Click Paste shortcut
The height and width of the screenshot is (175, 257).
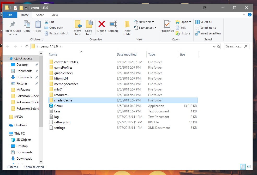[x=57, y=33]
